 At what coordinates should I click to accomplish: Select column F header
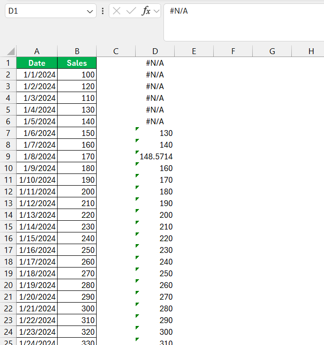coord(233,51)
